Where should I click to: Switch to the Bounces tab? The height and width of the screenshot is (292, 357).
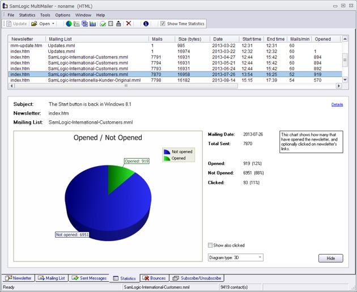click(x=154, y=278)
